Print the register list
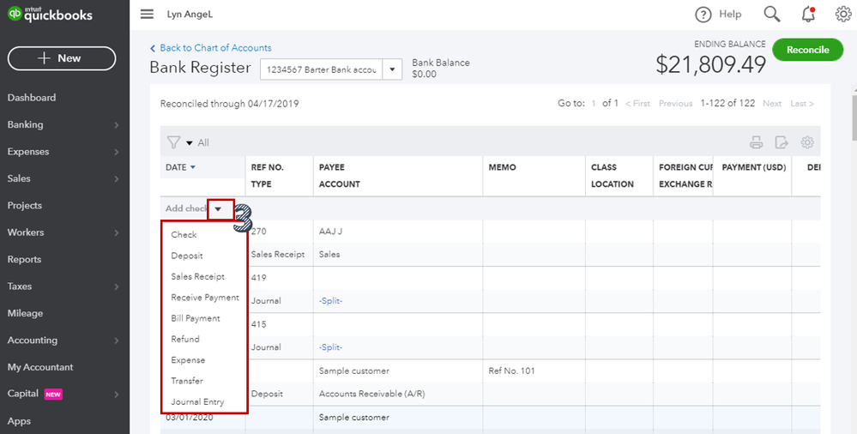This screenshot has width=857, height=434. click(x=757, y=142)
